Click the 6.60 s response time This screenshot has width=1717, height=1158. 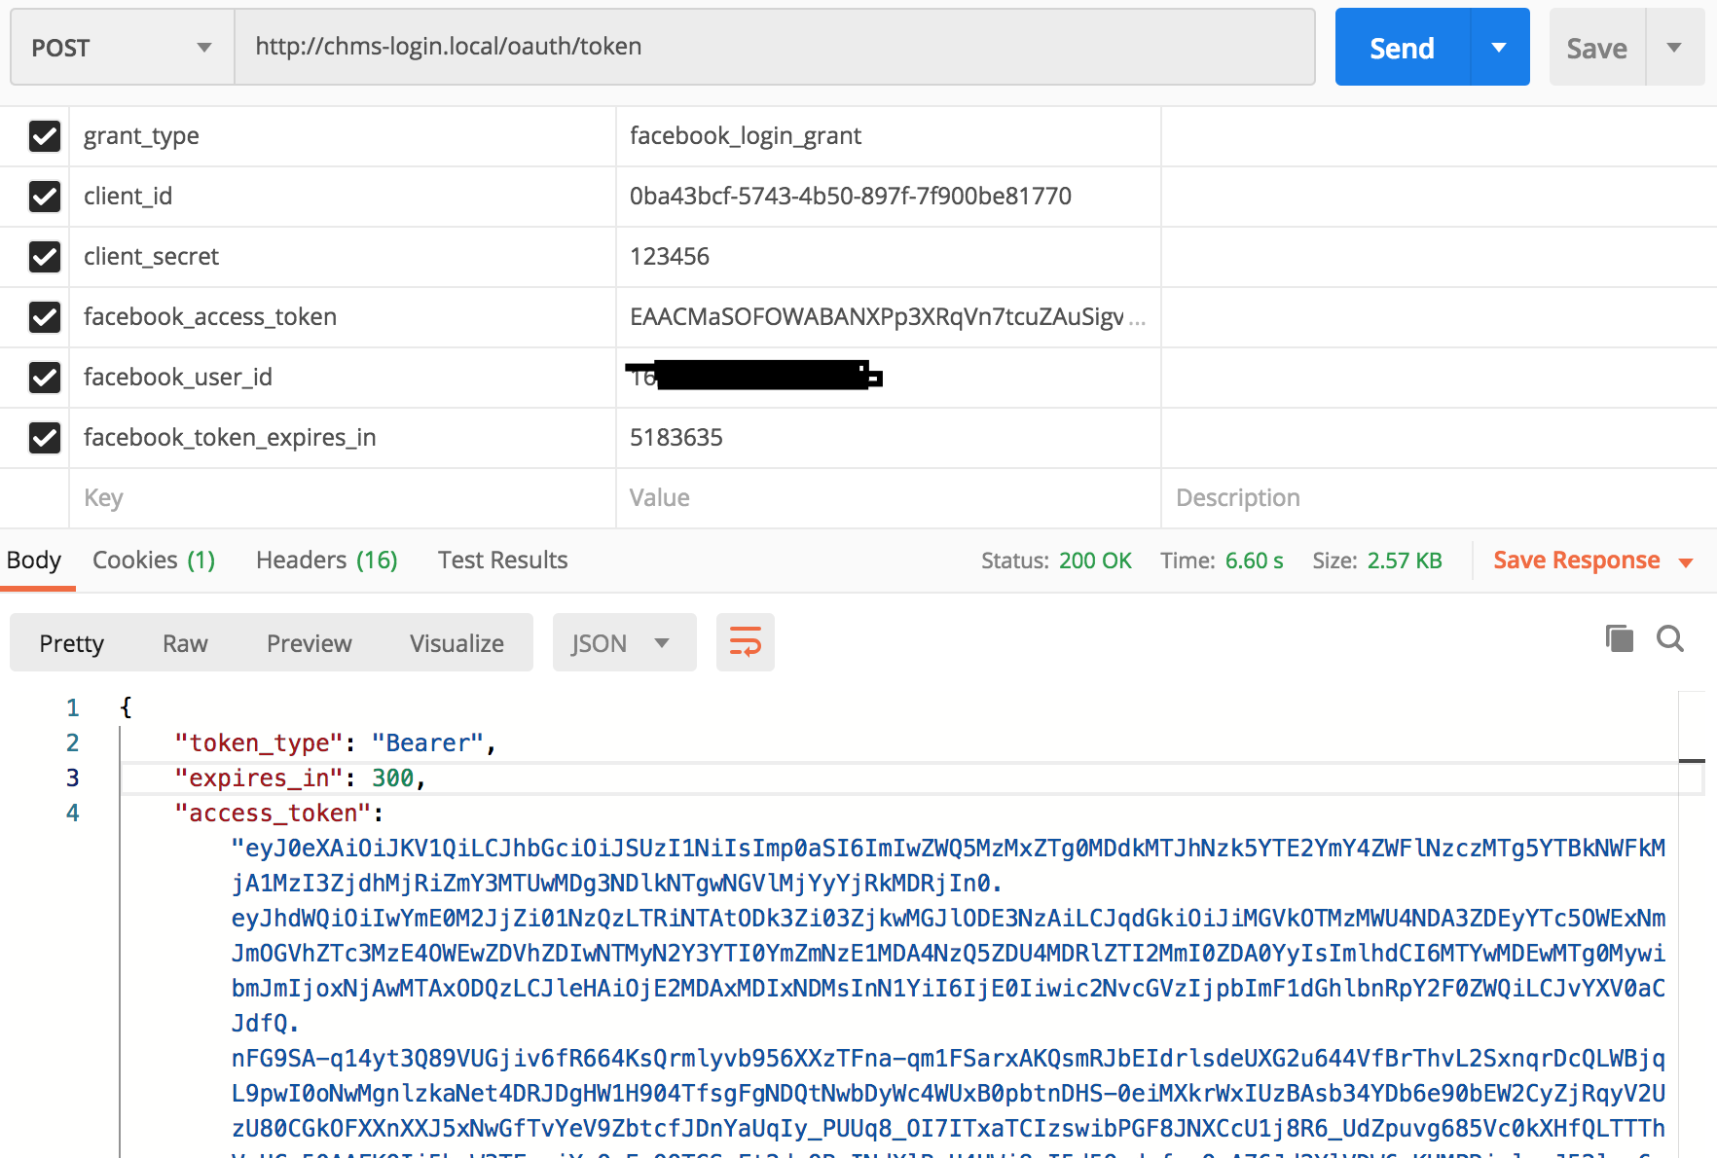click(1254, 561)
